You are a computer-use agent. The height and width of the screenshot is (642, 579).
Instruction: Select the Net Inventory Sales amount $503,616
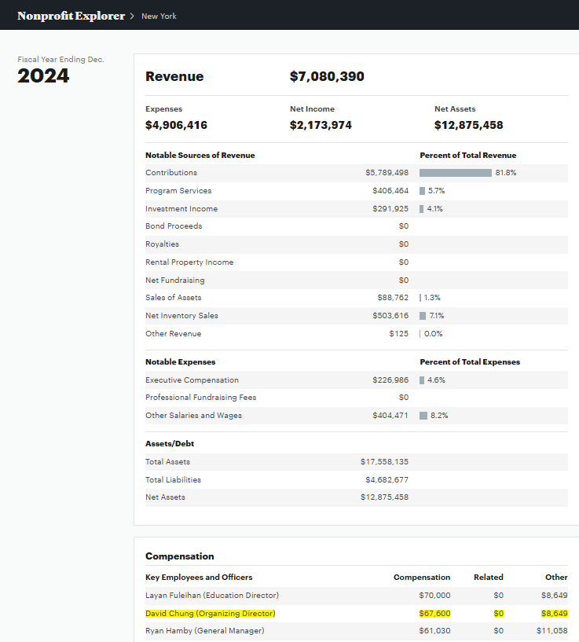click(x=390, y=316)
